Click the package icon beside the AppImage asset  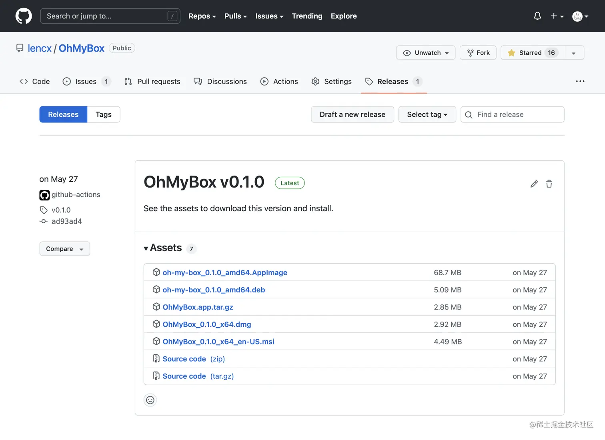(156, 272)
